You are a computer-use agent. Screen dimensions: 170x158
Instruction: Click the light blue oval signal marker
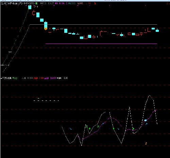click(146, 120)
